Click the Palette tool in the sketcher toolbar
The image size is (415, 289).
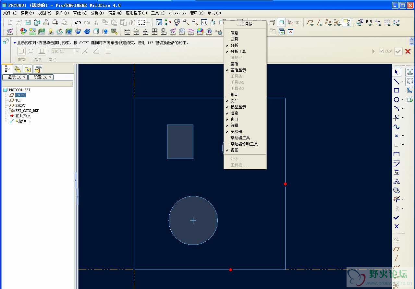(397, 190)
